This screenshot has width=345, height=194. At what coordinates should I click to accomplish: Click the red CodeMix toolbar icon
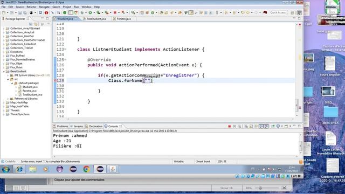[46, 13]
